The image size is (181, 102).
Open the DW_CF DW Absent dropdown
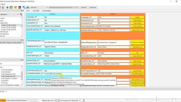pos(114,53)
